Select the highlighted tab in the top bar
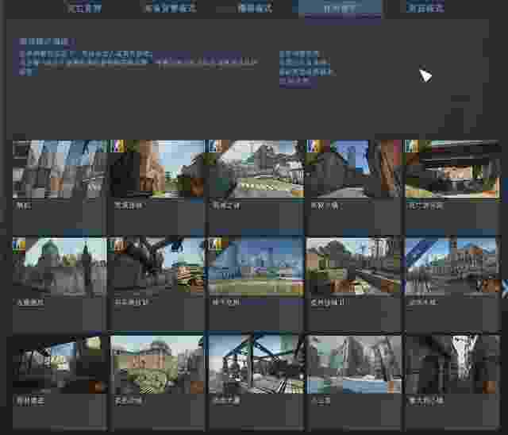 pos(340,7)
